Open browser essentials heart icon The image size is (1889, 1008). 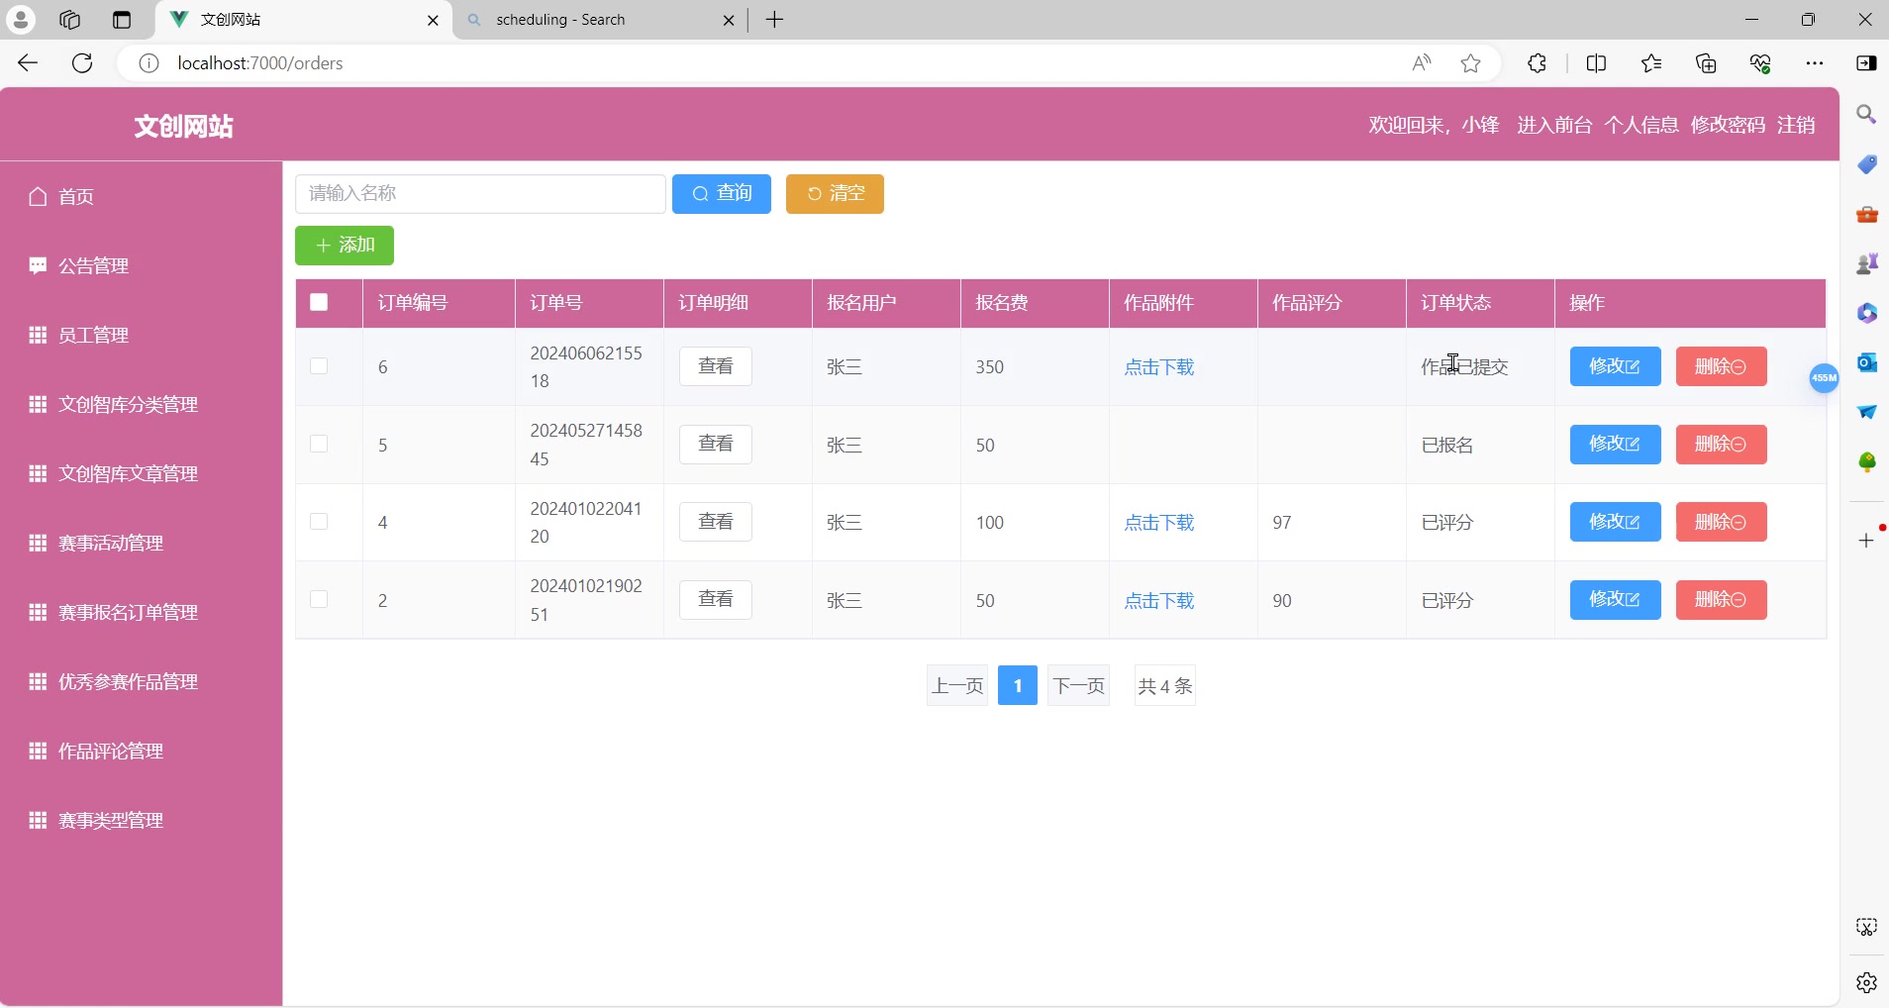pos(1760,63)
